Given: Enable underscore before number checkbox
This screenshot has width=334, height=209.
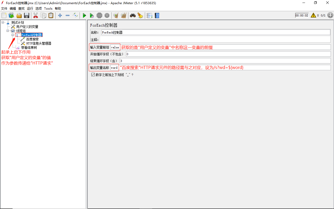Looking at the screenshot, I should [93, 75].
